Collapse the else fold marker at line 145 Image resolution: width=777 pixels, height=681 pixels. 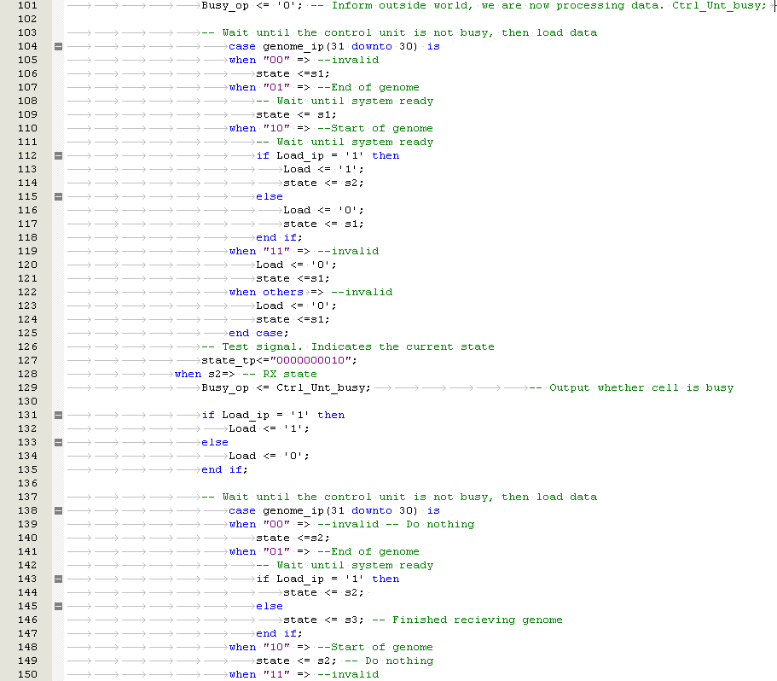[58, 606]
